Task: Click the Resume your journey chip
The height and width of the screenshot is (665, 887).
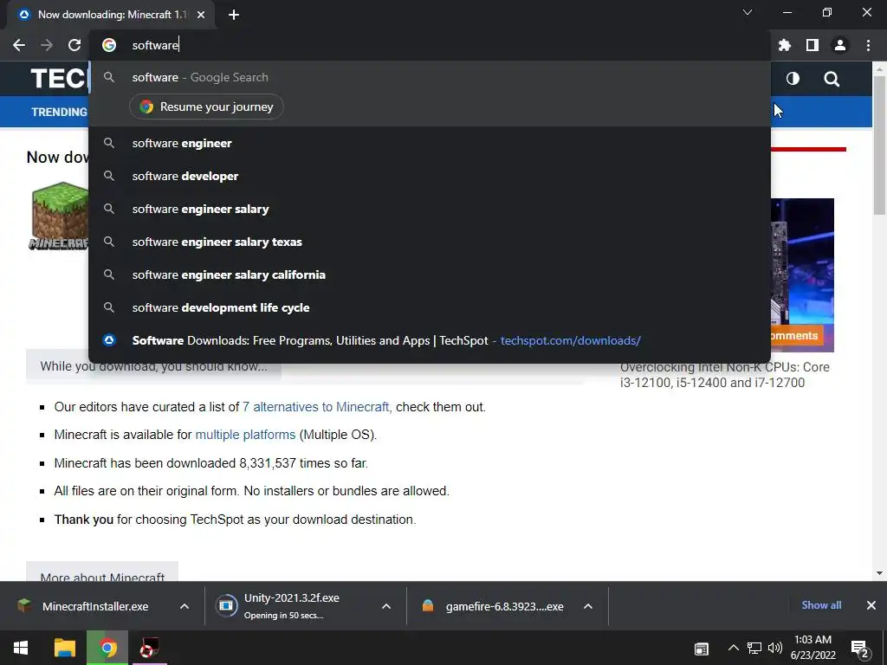Action: point(206,107)
